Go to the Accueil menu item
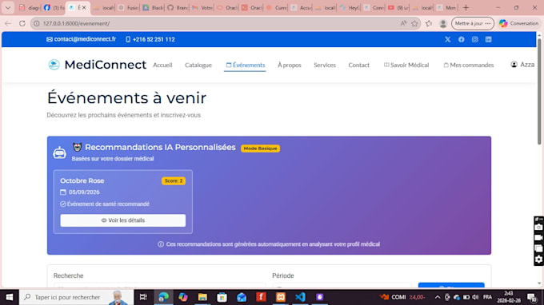Screen dimensions: 544x305 point(162,65)
